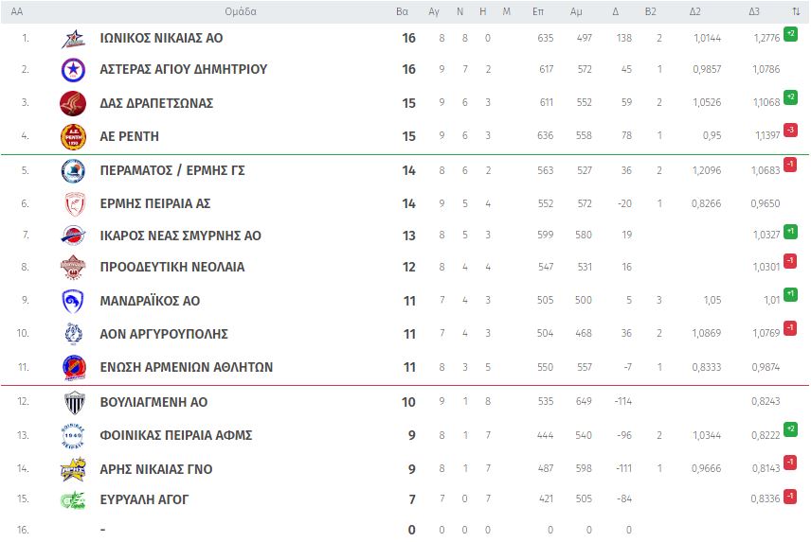The height and width of the screenshot is (542, 811).
Task: Click the red -3 badge on ΑΕ ΡΕΝΤΗ row
Action: coord(790,130)
